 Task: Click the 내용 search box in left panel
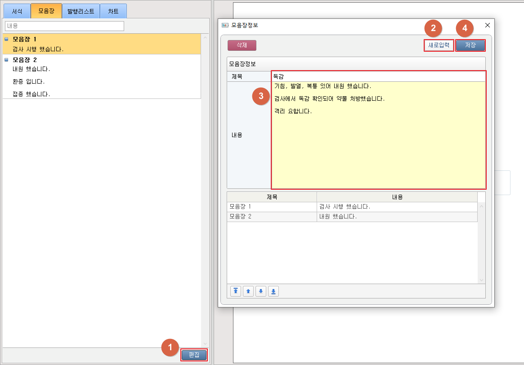[64, 26]
